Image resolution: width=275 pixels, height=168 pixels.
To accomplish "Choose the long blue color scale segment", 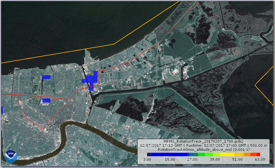I will [168, 154].
